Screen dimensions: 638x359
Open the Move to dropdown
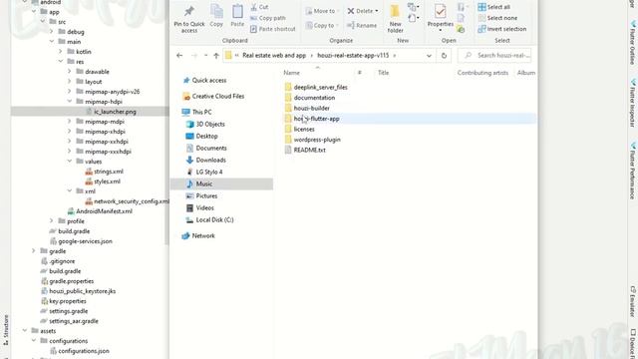point(322,11)
